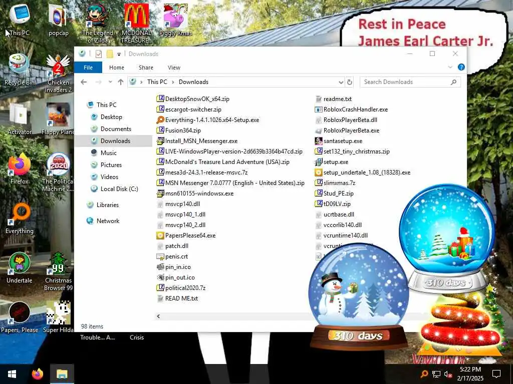
Task: Open the Recycle Bin icon
Action: [20, 70]
